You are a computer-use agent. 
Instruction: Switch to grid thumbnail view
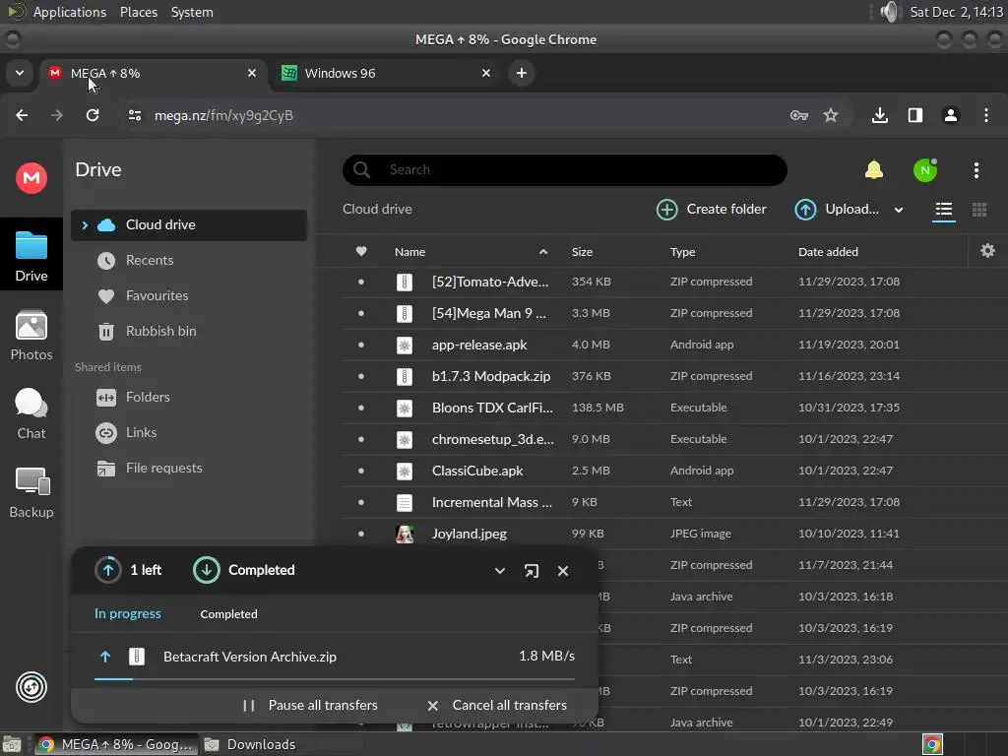pyautogui.click(x=979, y=210)
